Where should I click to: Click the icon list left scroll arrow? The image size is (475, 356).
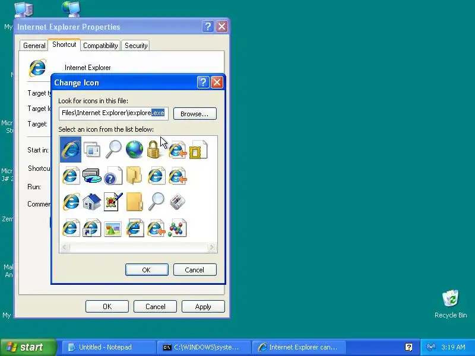click(65, 247)
